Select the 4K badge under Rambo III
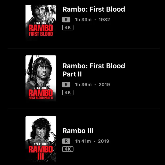Screen dimensions: 165x165 coord(68,149)
